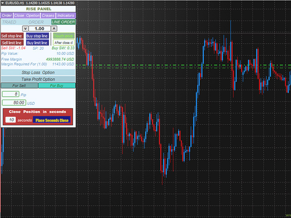Place a Sell limit line
This screenshot has height=218, width=291.
coord(12,43)
